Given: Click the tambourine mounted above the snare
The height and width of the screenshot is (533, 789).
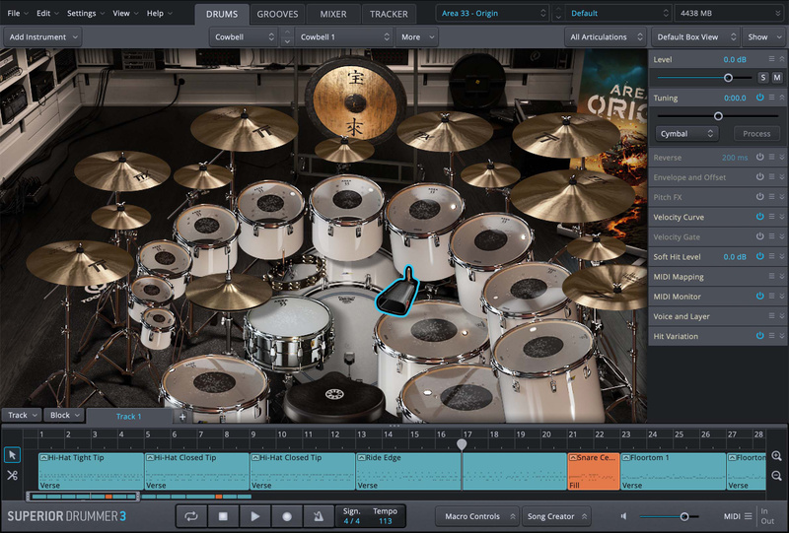Looking at the screenshot, I should tap(296, 272).
